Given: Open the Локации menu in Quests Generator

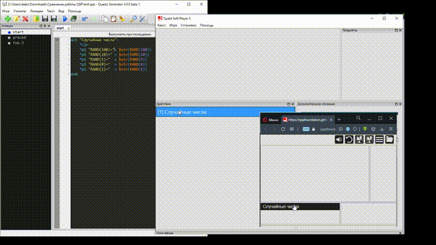Looking at the screenshot, I should coord(36,11).
